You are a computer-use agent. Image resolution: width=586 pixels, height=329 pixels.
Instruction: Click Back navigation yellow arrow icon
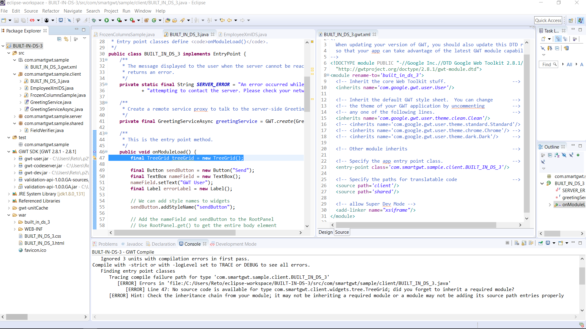229,20
